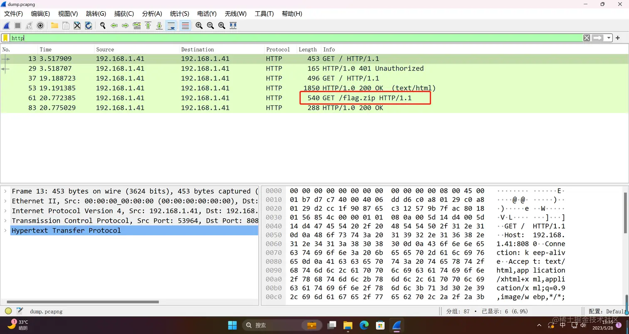
Task: Open the Windows Start button
Action: tap(232, 325)
